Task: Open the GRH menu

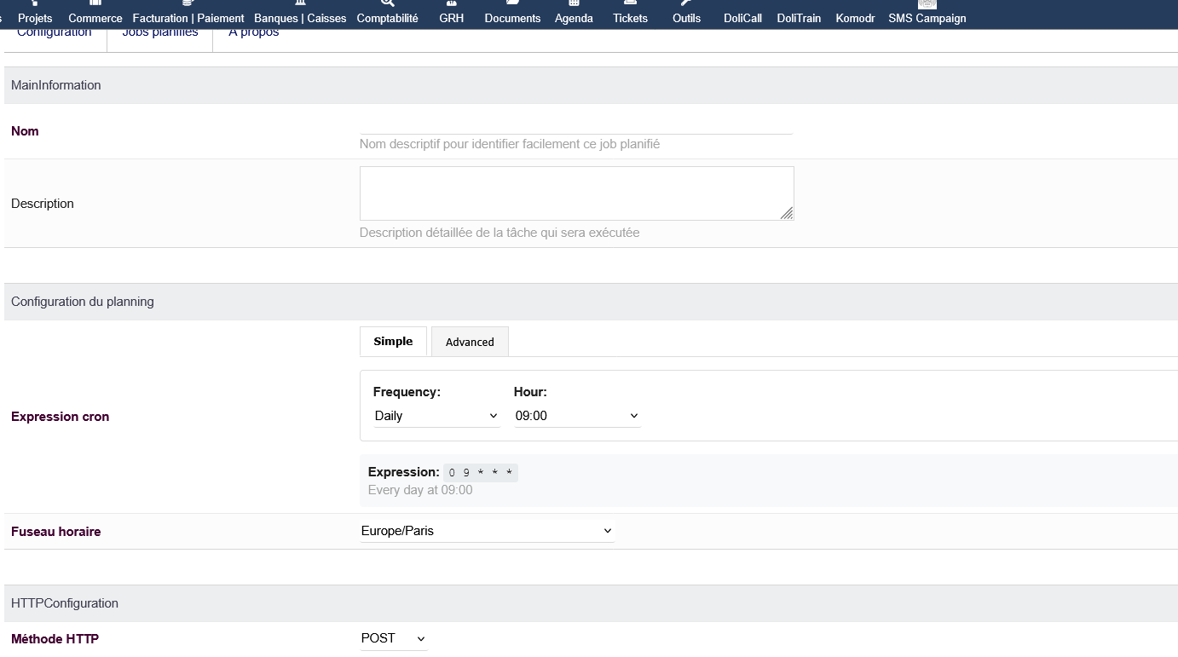Action: pos(452,17)
